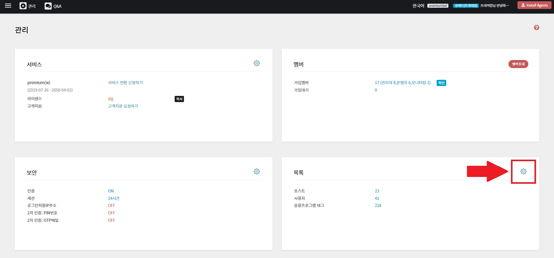Click the Install Agents button
Screen dimensions: 554x258
point(534,5)
